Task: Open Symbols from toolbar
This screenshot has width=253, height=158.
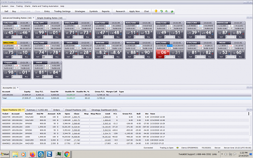Action: pyautogui.click(x=94, y=11)
